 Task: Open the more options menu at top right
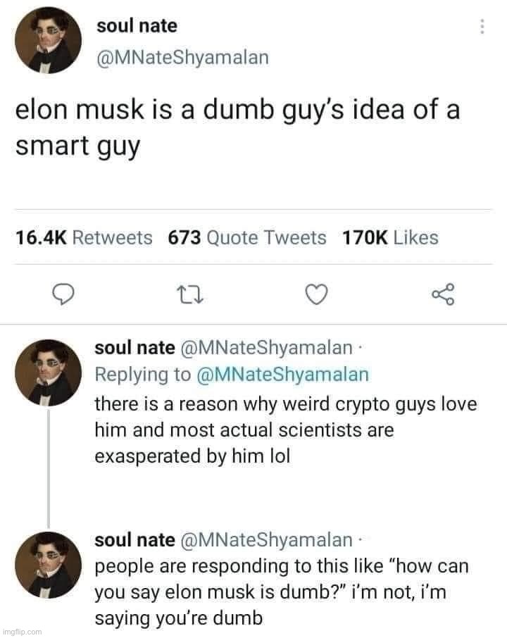[x=481, y=25]
